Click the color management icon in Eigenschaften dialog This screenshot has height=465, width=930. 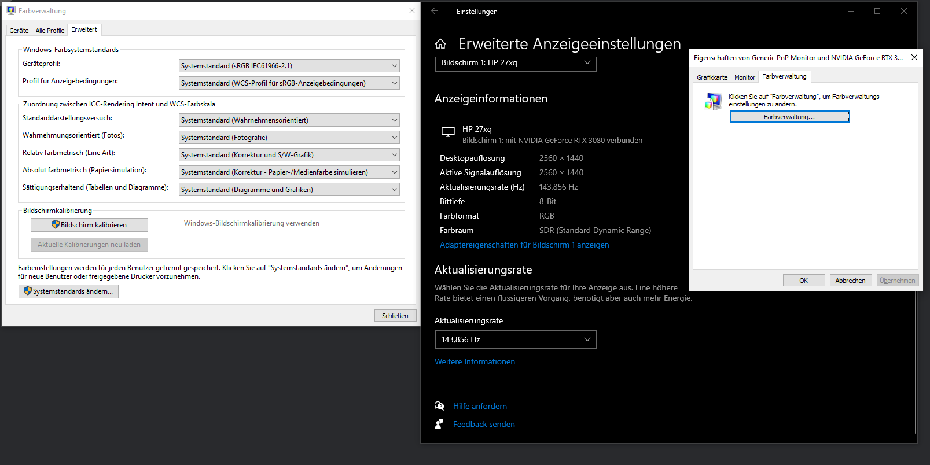[713, 102]
